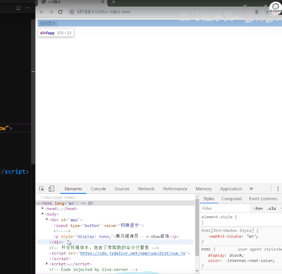Select the 开发环境版本 comment node
This screenshot has height=274, width=282.
[104, 248]
